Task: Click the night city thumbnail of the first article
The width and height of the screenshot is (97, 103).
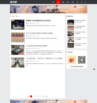Action: click(x=18, y=25)
